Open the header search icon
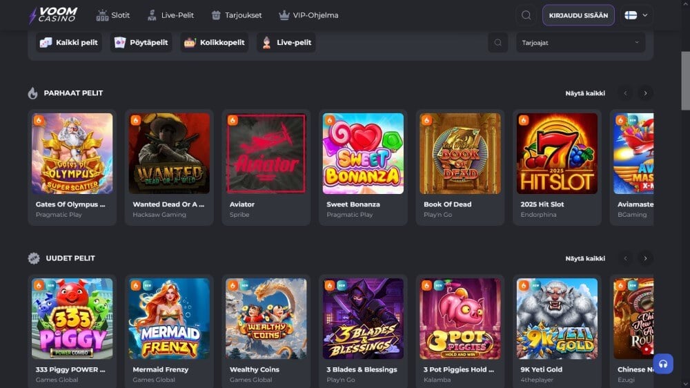Screen dimensions: 690x388 pos(526,15)
